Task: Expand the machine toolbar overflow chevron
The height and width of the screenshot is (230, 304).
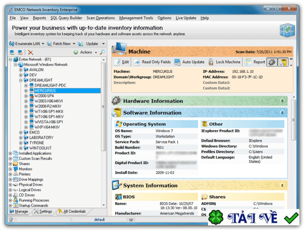Action: (291, 59)
